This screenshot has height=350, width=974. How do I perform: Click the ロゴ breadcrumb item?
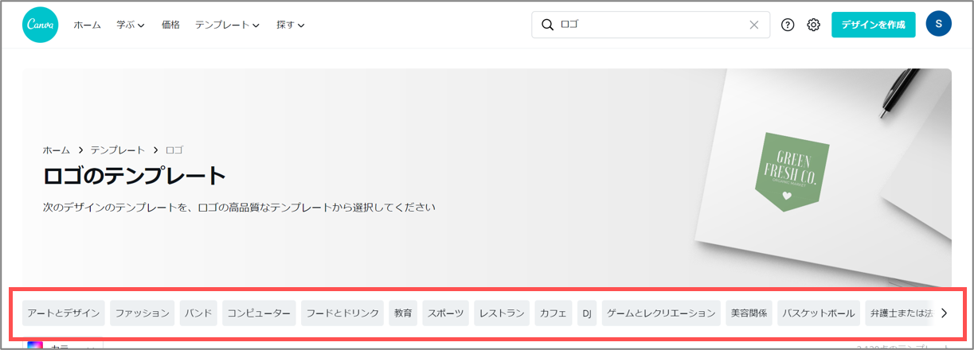174,150
